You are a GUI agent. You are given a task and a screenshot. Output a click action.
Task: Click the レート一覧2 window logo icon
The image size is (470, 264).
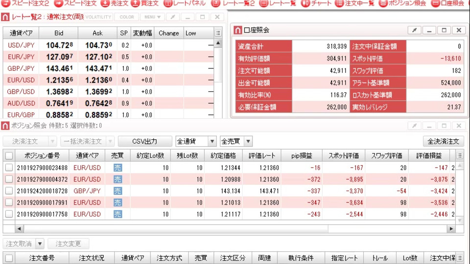pos(5,17)
